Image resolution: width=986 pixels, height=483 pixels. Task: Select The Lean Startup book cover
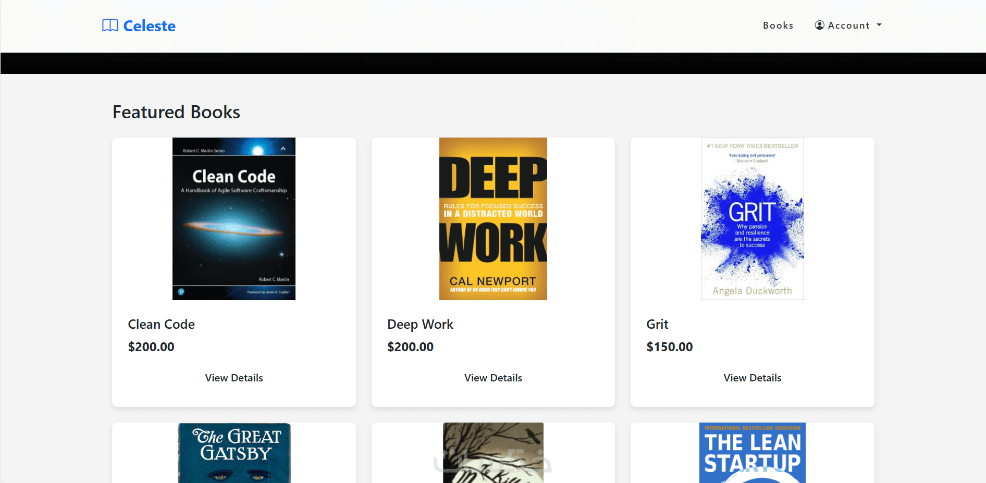pos(753,453)
